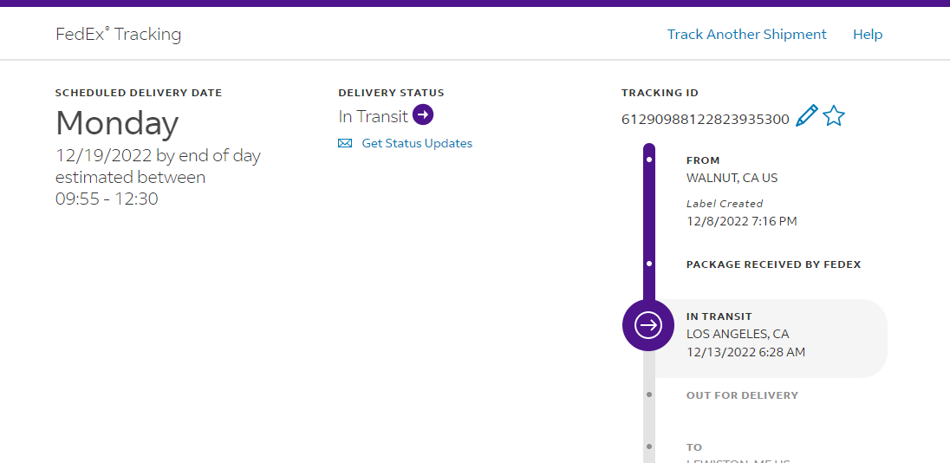This screenshot has width=950, height=463.
Task: Select the tracking ID number
Action: click(x=705, y=119)
